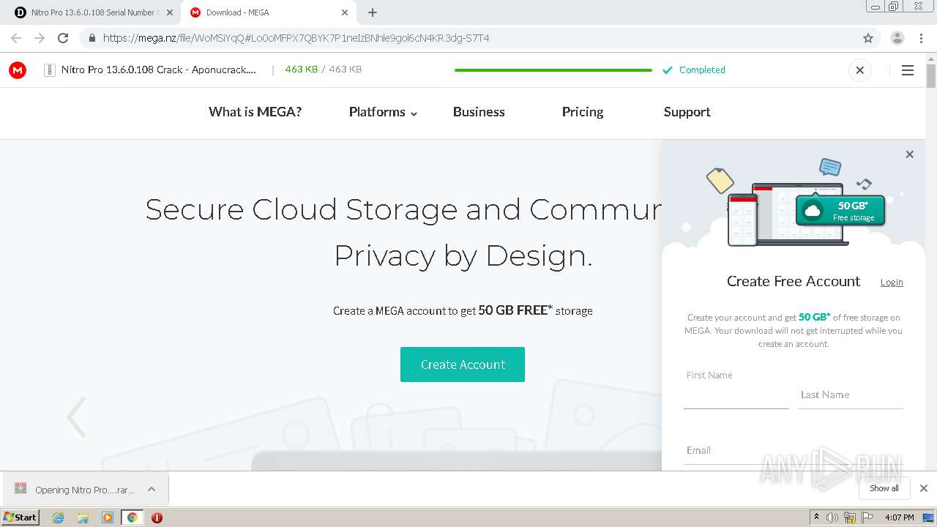Open a new browser tab
The image size is (937, 527).
point(373,12)
